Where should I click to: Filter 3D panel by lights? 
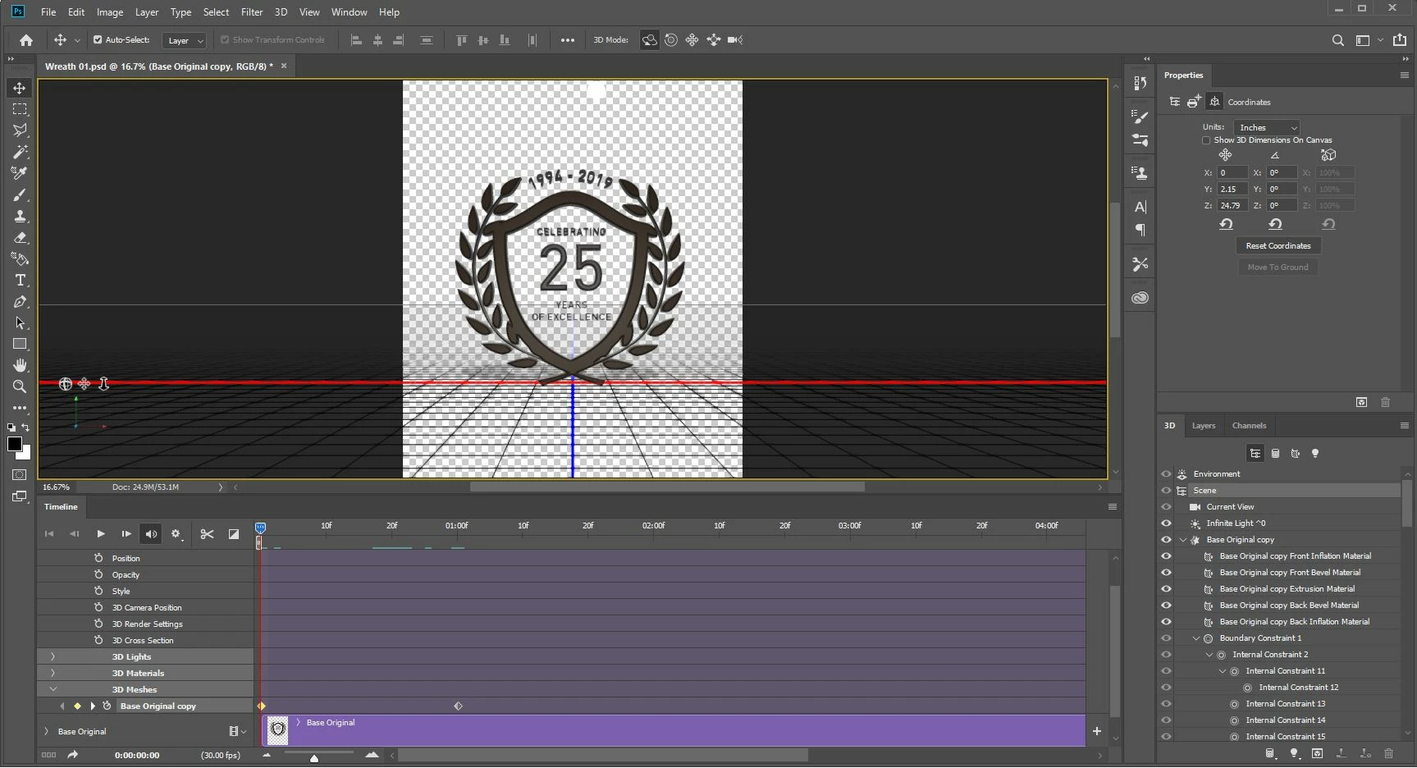point(1315,454)
